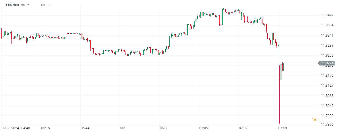The image size is (338, 133).
Task: Click the 05:44 time axis label
Action: click(x=85, y=128)
